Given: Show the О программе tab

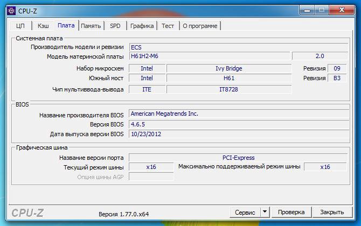Looking at the screenshot, I should tap(200, 26).
